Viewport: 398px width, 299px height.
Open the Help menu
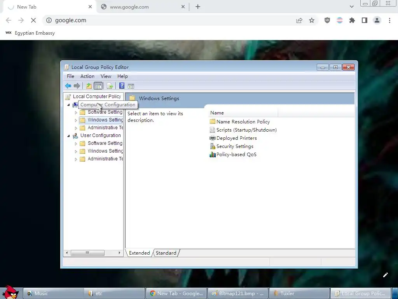(x=122, y=76)
